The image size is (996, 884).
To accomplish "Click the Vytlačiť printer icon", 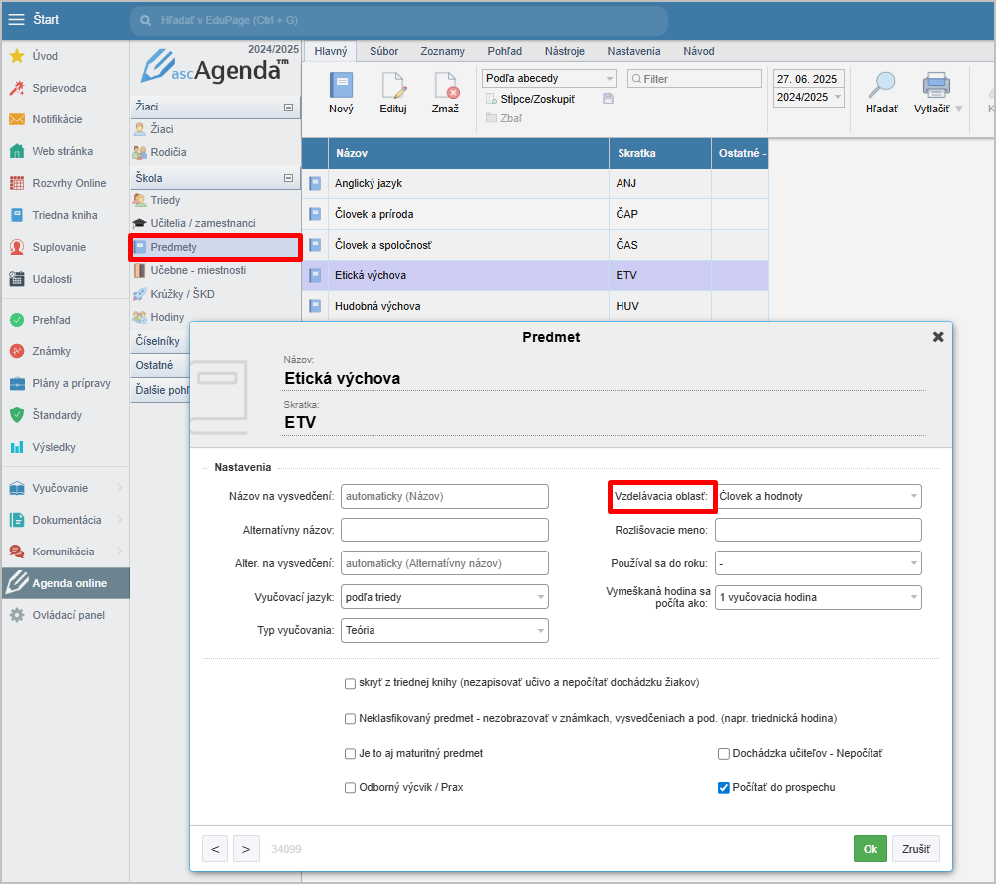I will [936, 84].
